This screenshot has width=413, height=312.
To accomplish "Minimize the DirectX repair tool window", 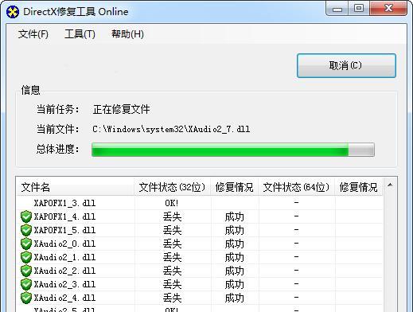I will (x=337, y=9).
